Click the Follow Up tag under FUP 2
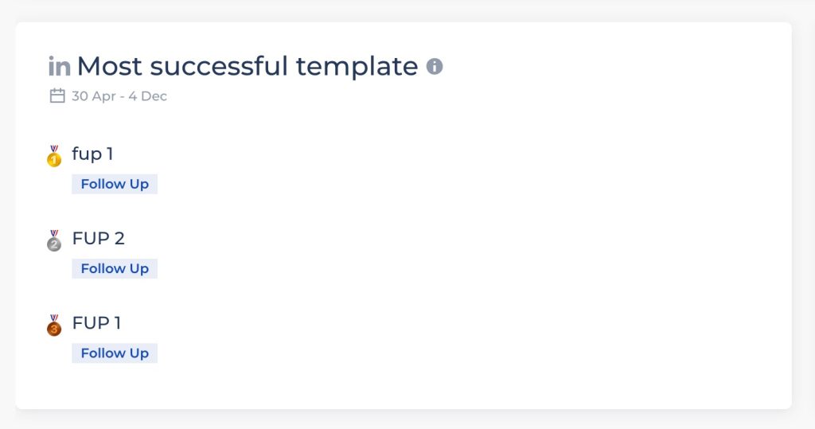Screen dimensions: 815x429 coord(115,269)
